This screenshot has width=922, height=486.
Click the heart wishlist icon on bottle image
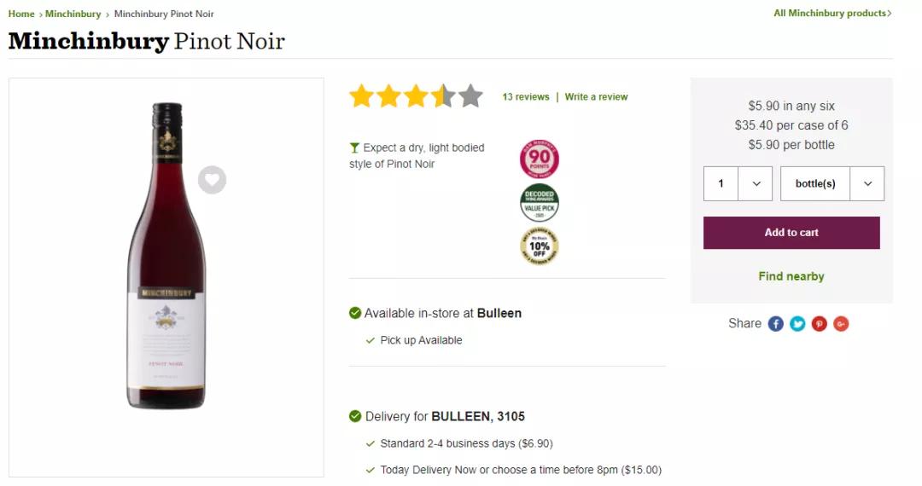click(x=213, y=180)
